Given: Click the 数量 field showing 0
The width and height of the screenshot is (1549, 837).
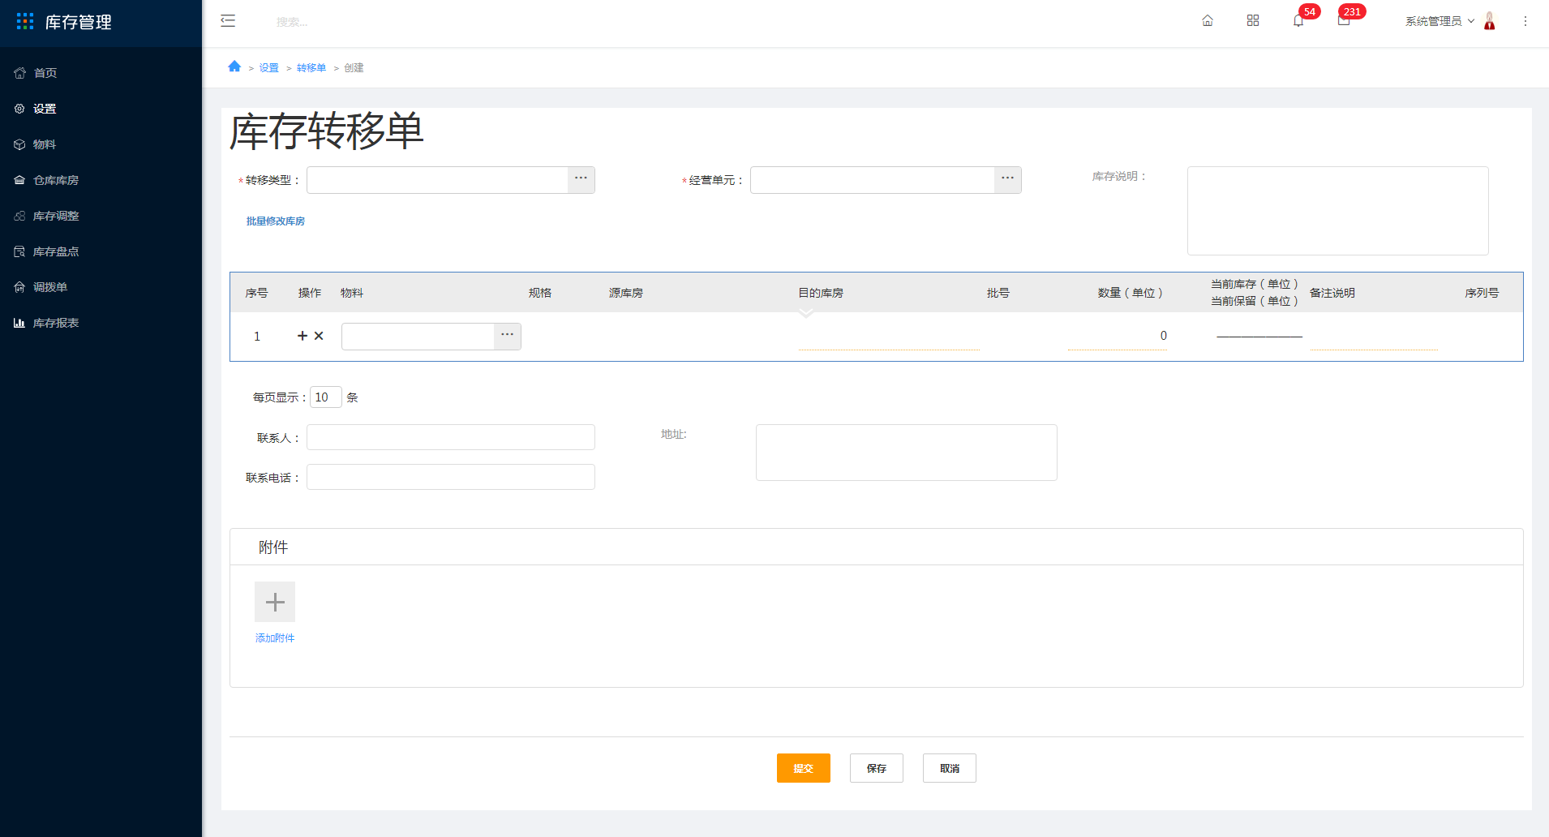Looking at the screenshot, I should click(1118, 336).
